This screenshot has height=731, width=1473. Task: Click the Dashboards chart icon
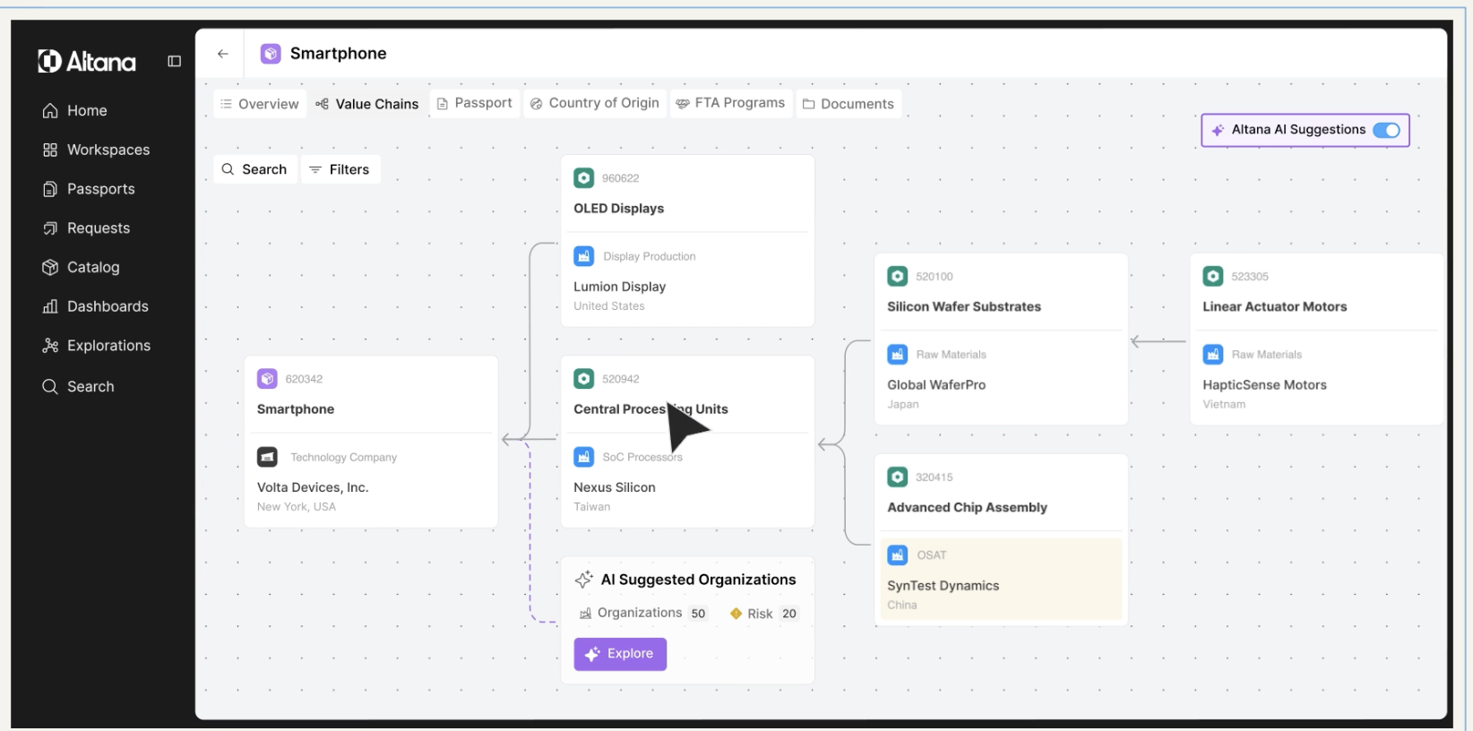coord(50,306)
